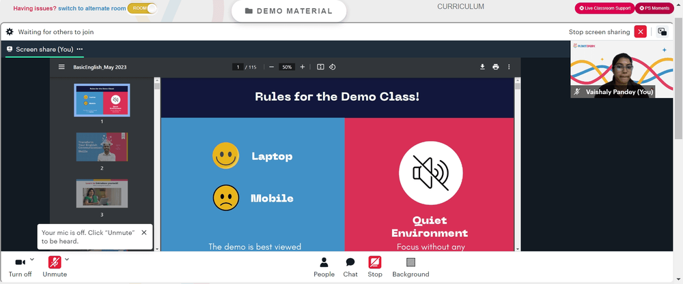Open the PDF viewer more actions menu
This screenshot has width=683, height=284.
pos(509,67)
